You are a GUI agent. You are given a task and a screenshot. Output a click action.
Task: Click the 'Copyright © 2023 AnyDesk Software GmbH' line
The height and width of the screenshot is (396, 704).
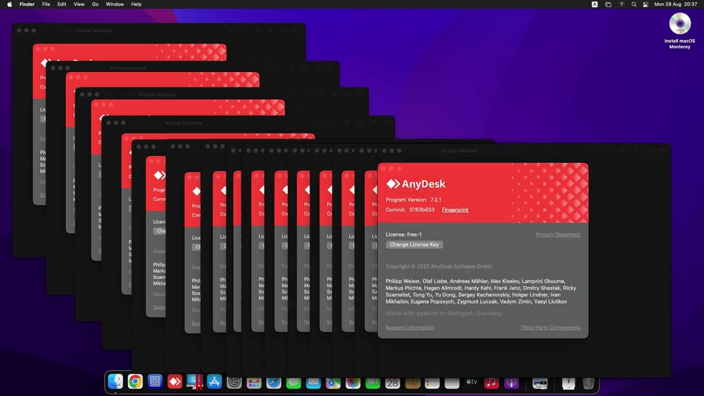pyautogui.click(x=438, y=267)
